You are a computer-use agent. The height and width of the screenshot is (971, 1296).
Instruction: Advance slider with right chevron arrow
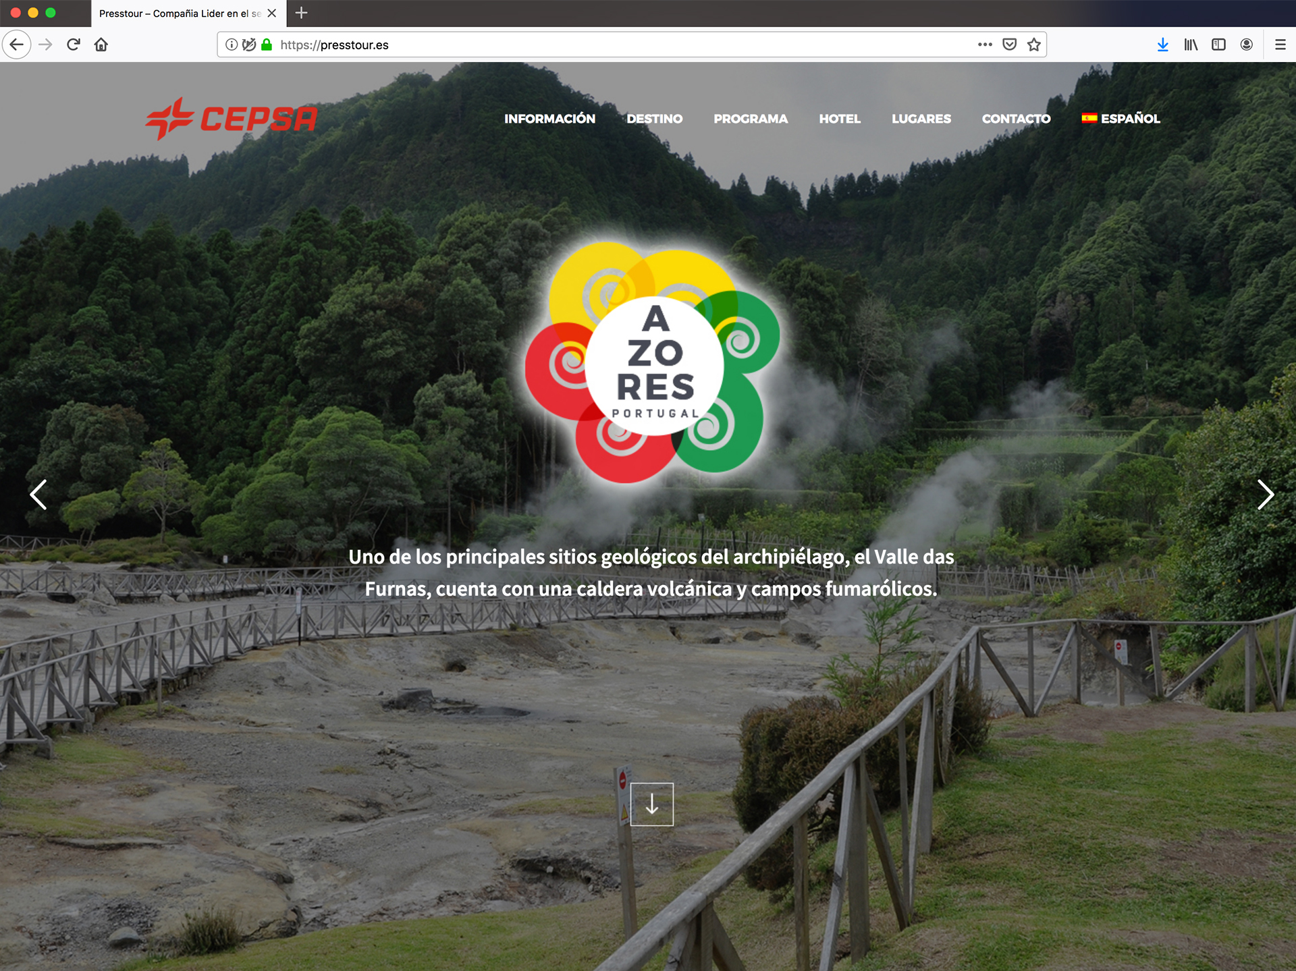1266,495
